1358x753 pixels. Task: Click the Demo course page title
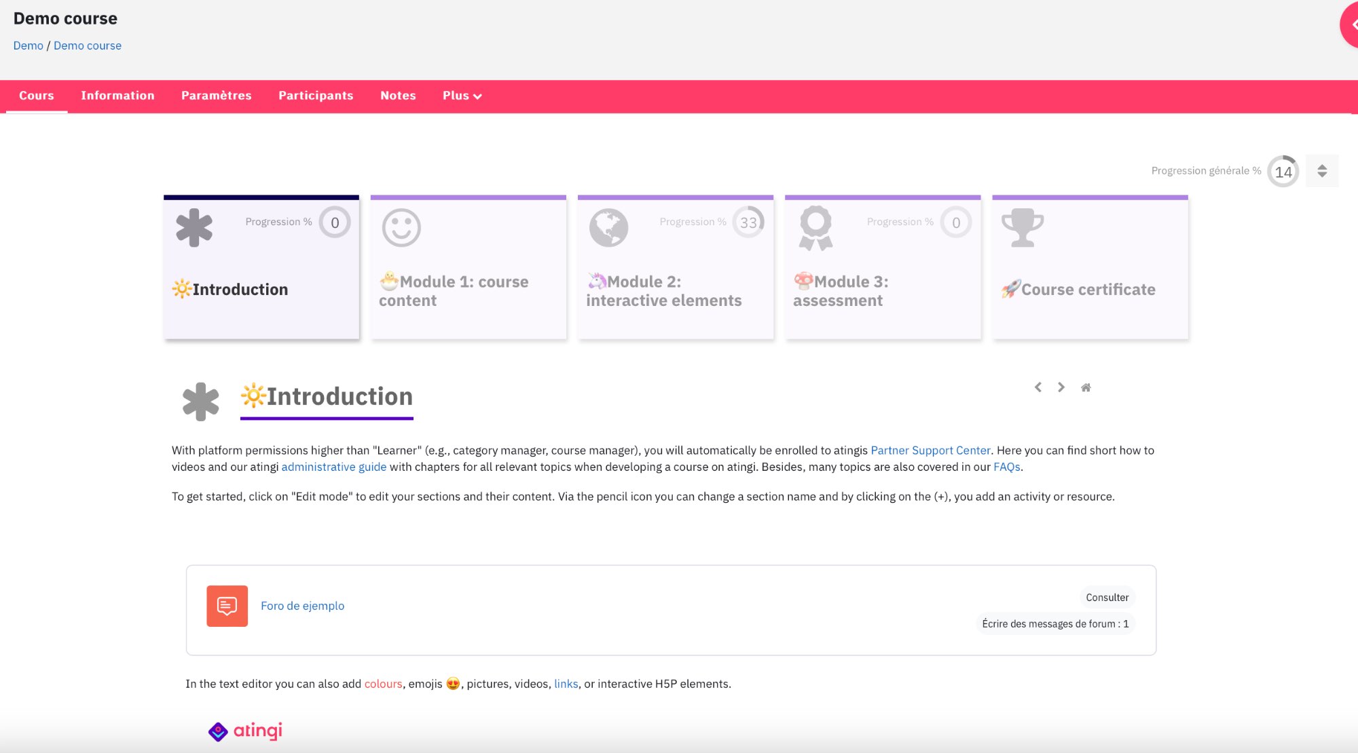point(65,18)
